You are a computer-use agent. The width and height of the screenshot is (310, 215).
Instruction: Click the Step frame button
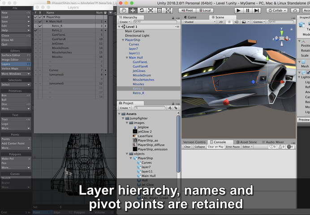[256, 10]
